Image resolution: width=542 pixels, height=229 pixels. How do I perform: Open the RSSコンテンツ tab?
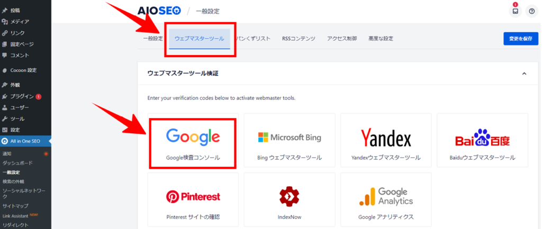[x=299, y=39]
